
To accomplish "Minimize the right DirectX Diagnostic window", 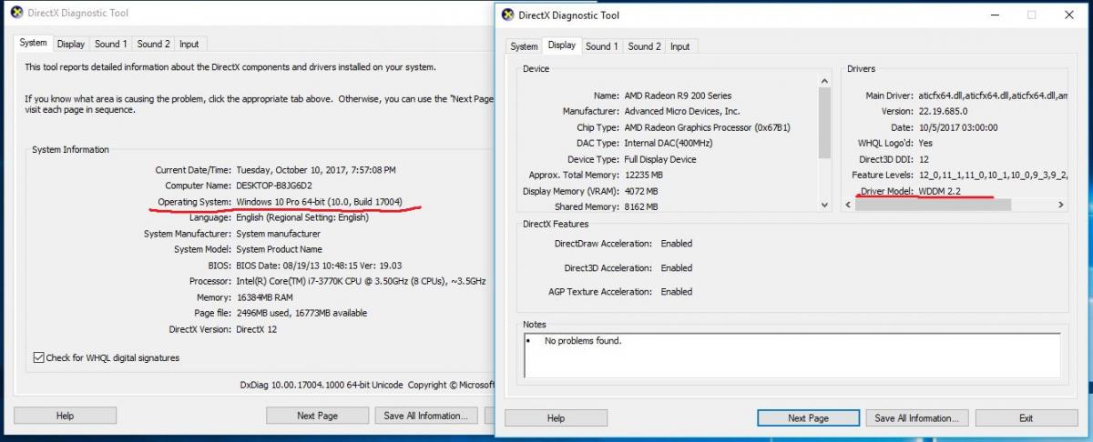I will coord(996,15).
